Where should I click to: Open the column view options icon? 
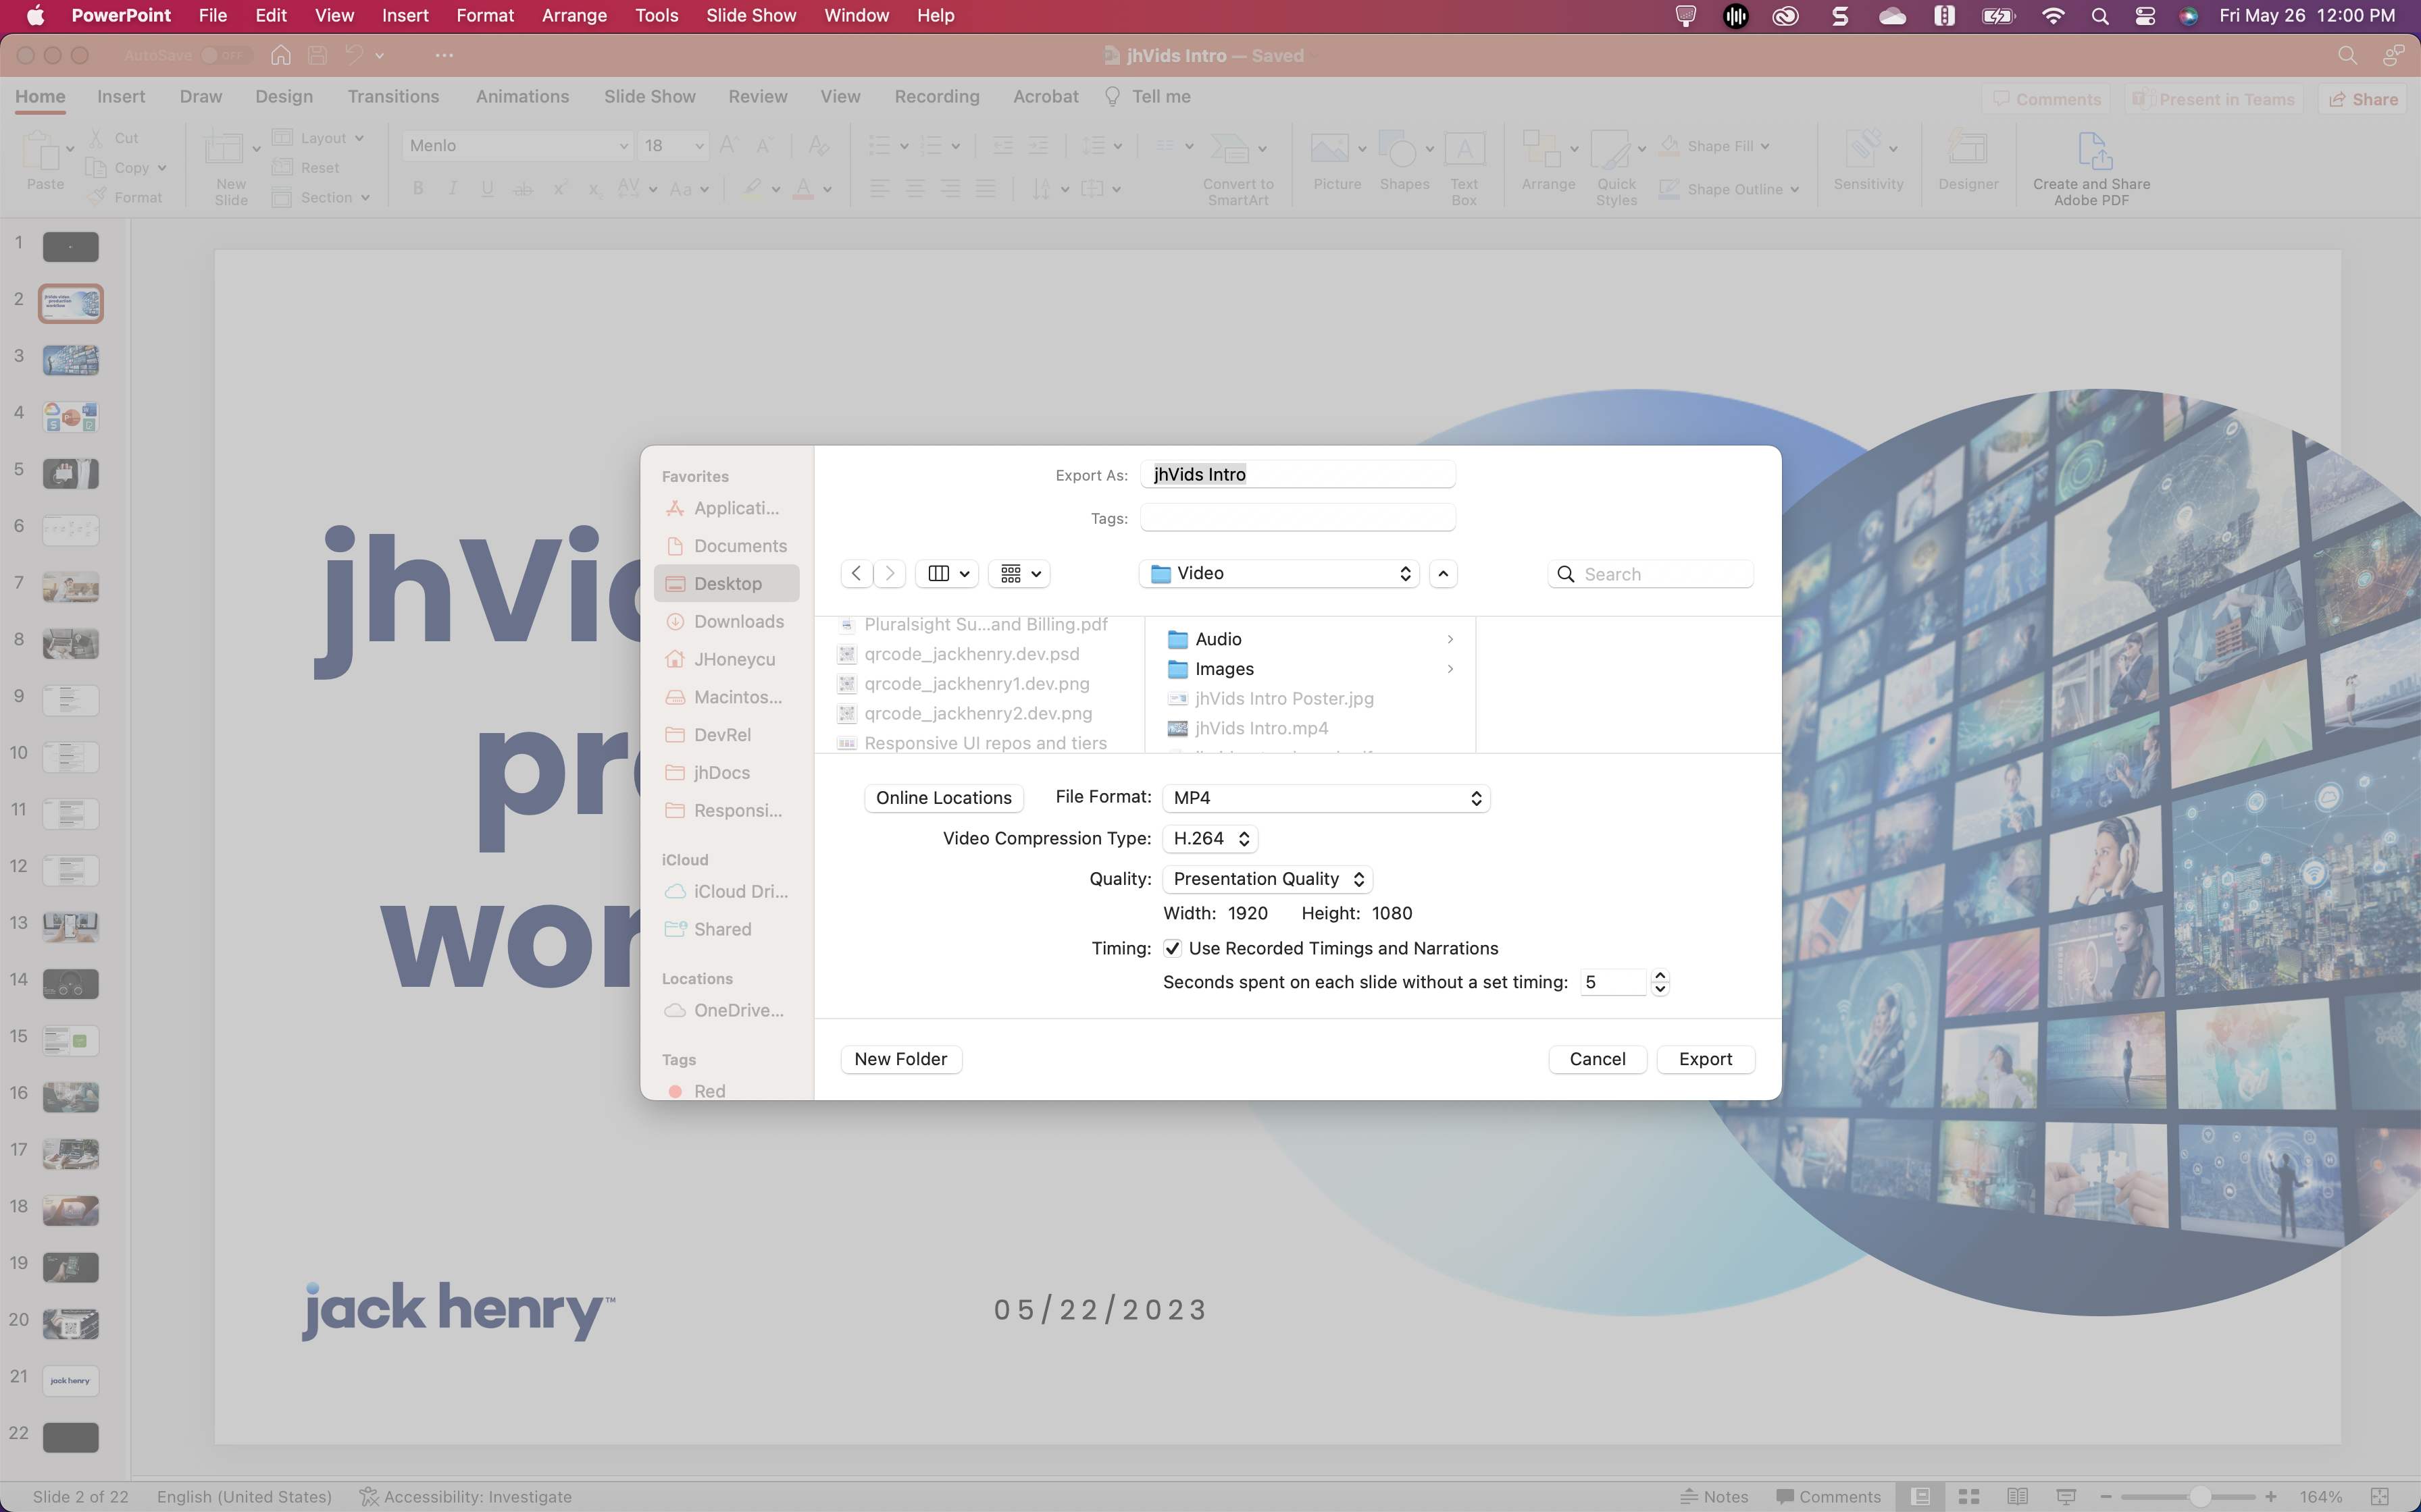947,573
